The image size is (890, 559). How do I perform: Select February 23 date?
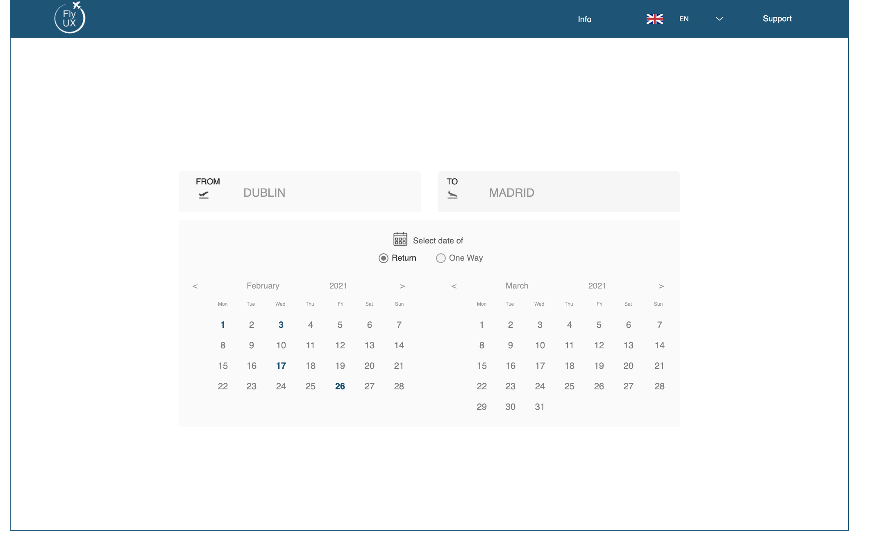252,386
